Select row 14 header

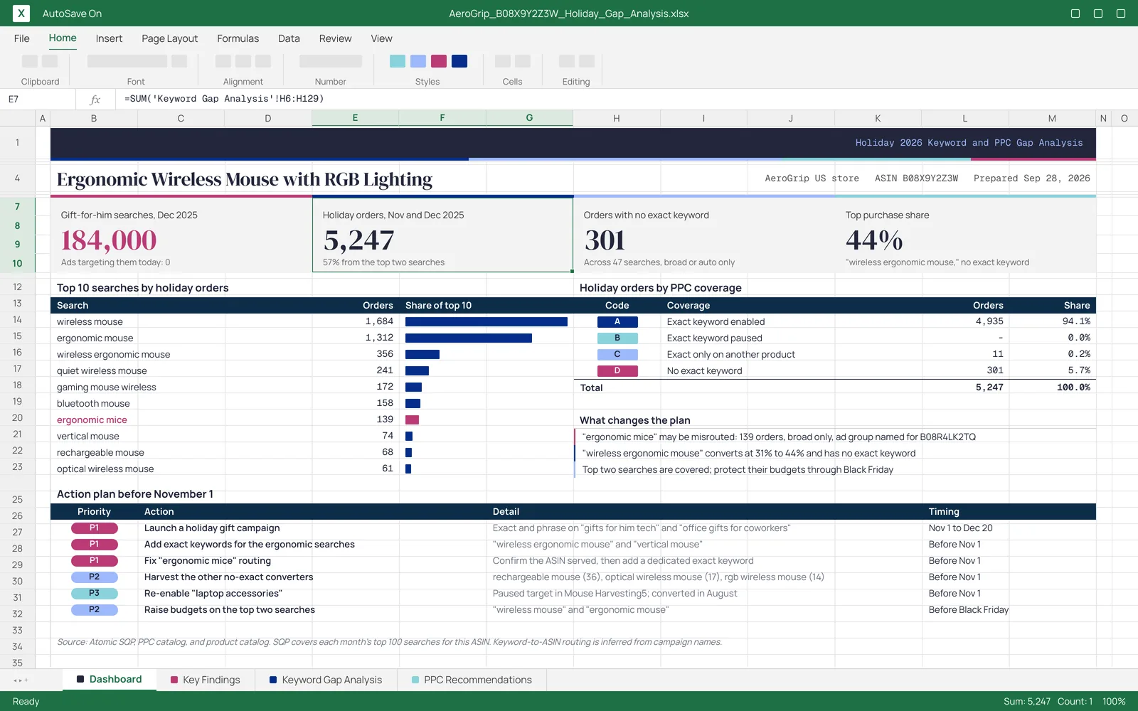click(17, 320)
